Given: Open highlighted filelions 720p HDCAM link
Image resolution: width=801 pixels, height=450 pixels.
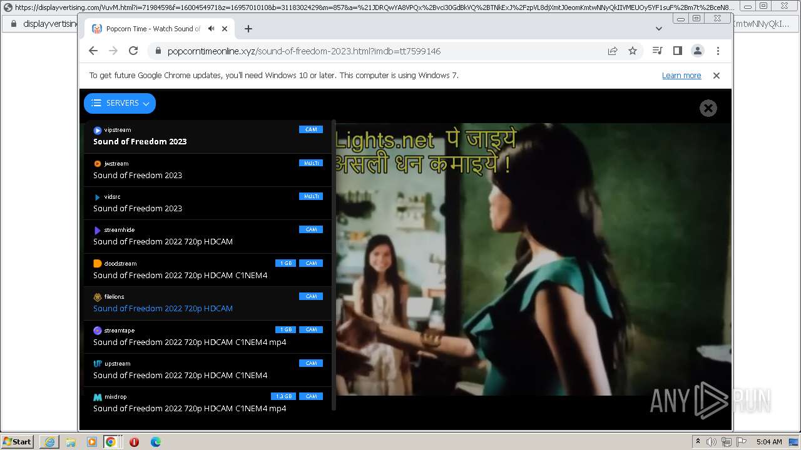Looking at the screenshot, I should pyautogui.click(x=163, y=308).
